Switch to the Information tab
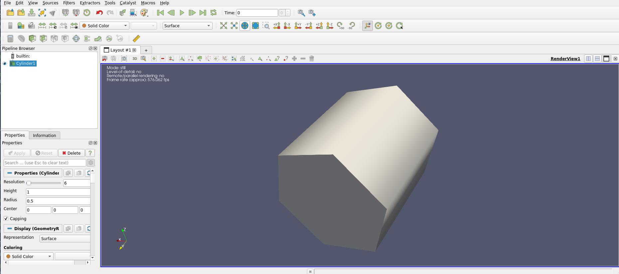Viewport: 619px width, 274px height. pyautogui.click(x=44, y=135)
